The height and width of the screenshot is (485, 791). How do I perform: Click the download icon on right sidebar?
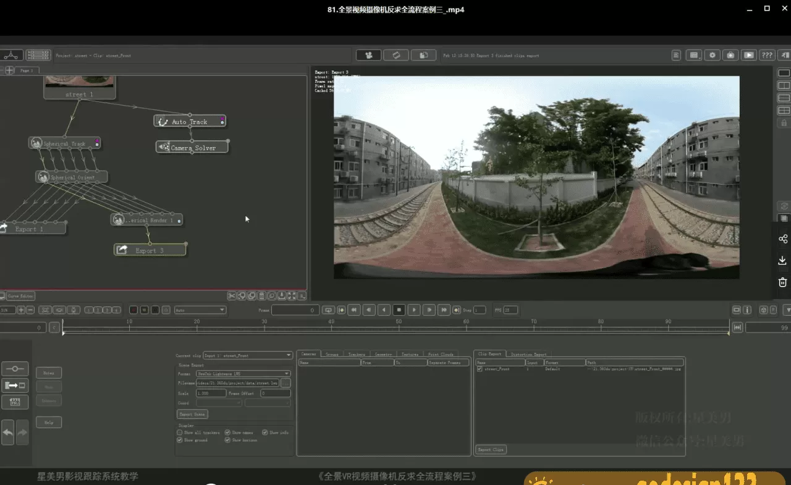point(782,261)
